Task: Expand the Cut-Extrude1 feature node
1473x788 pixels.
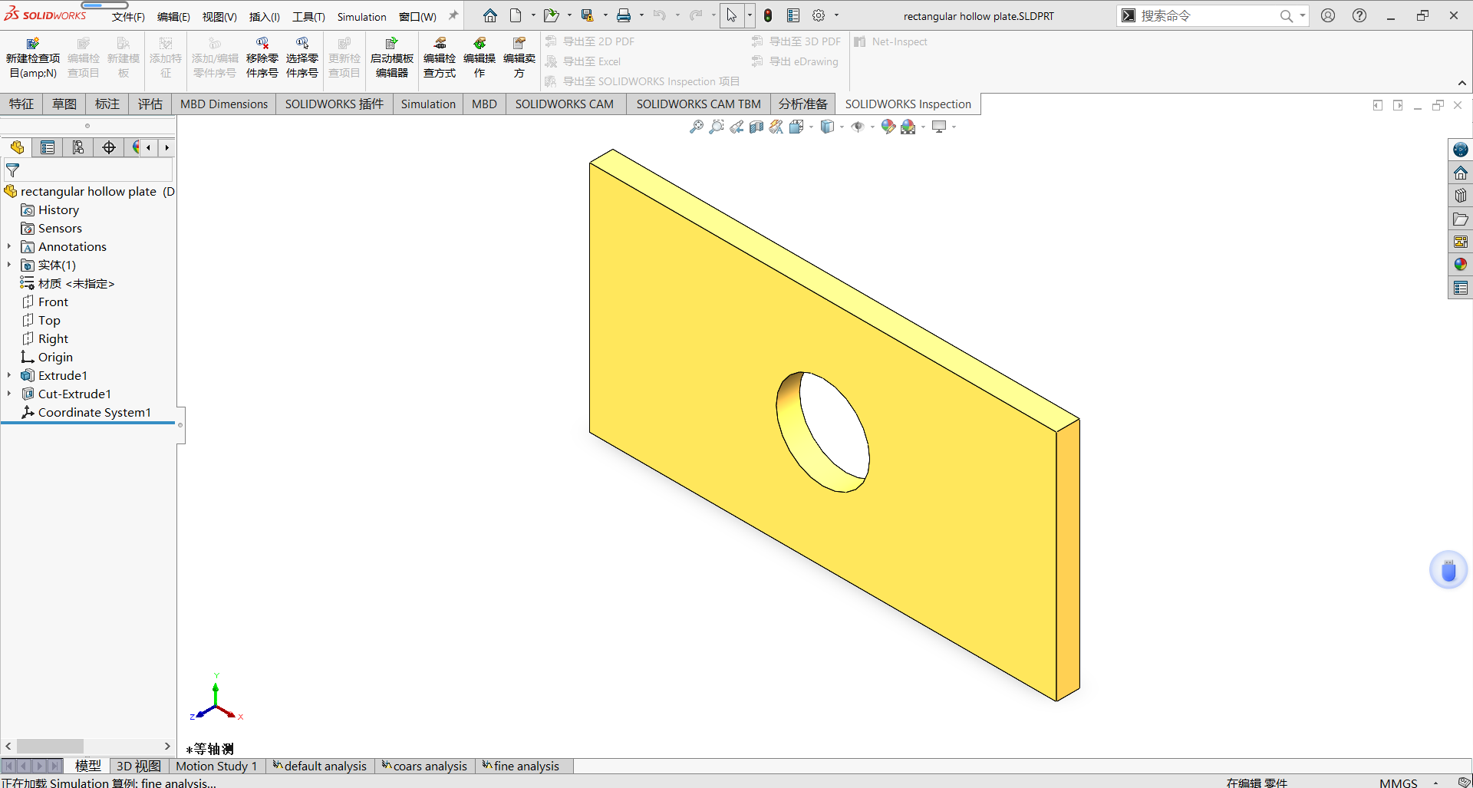Action: tap(9, 394)
